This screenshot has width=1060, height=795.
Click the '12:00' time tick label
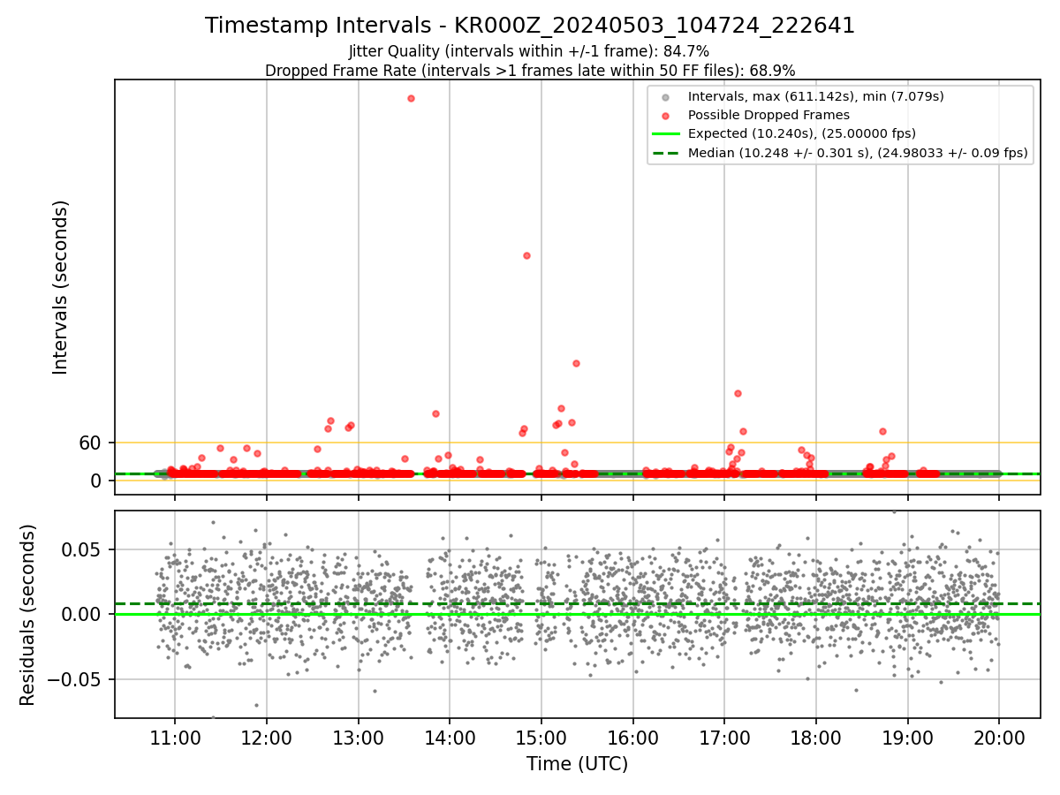click(266, 737)
